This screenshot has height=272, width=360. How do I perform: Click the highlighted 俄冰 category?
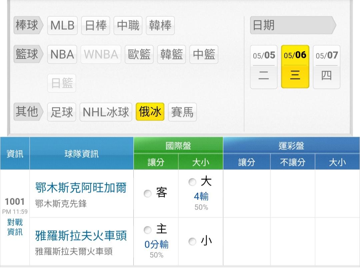pos(150,112)
